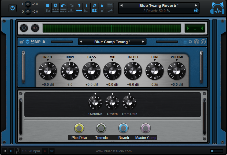Click the Blue Cat Audio cat logo
227x155 pixels.
pos(218,8)
